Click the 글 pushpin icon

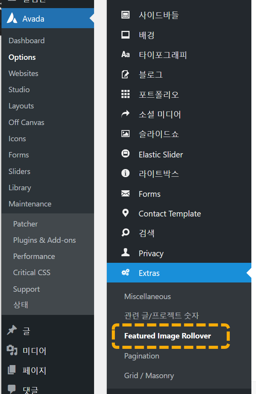[x=12, y=330]
